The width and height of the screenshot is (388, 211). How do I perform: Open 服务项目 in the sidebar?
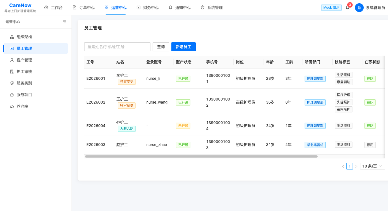pyautogui.click(x=36, y=95)
